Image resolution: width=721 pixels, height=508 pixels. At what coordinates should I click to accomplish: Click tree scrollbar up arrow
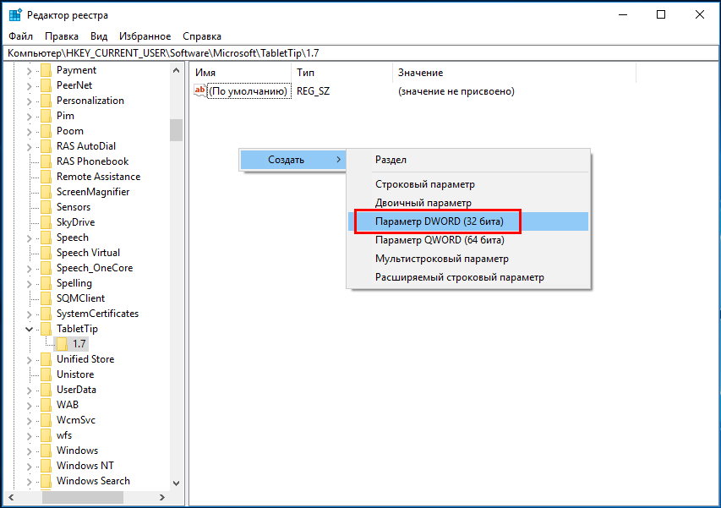[x=176, y=70]
